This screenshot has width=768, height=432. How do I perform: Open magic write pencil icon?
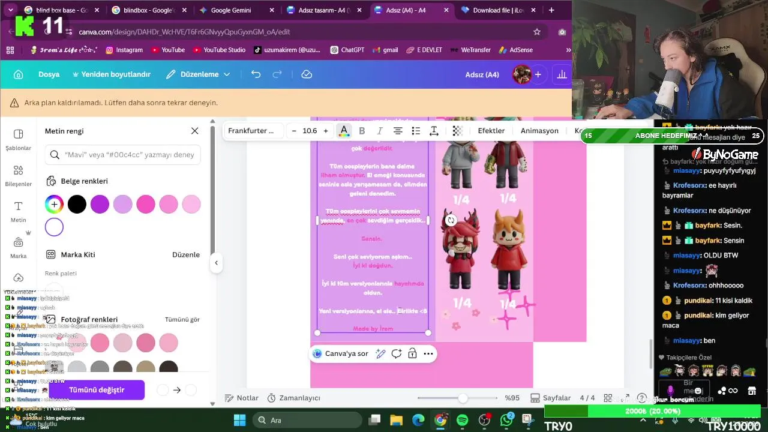[380, 354]
